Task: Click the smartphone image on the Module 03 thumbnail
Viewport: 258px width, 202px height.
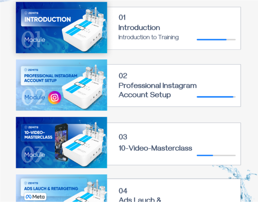Action: pos(61,142)
